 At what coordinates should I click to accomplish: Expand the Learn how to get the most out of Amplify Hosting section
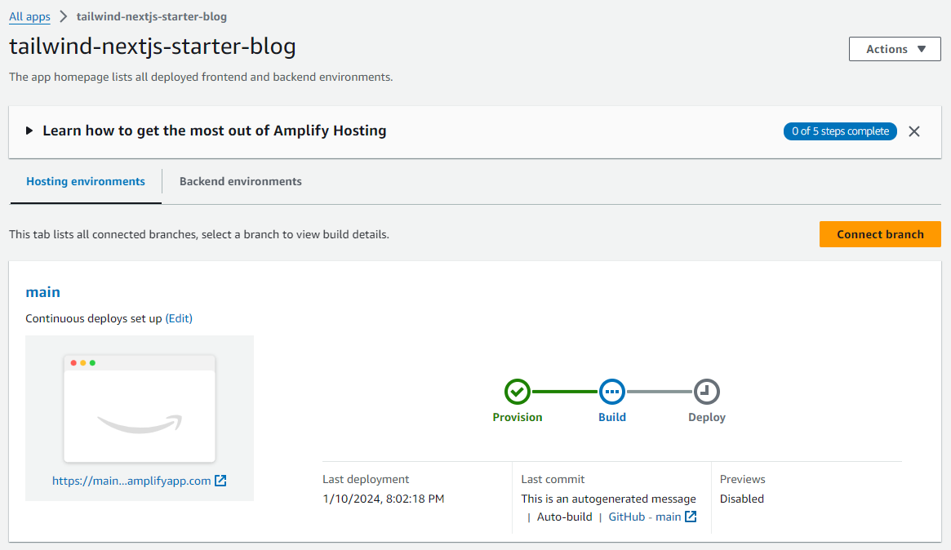tap(30, 131)
